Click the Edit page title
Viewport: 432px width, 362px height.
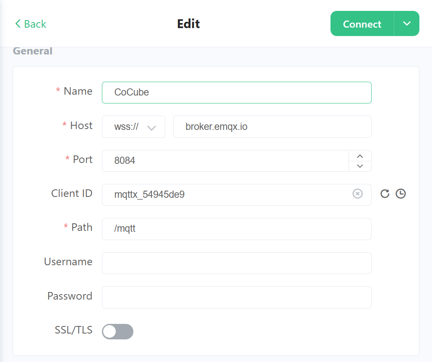point(188,24)
